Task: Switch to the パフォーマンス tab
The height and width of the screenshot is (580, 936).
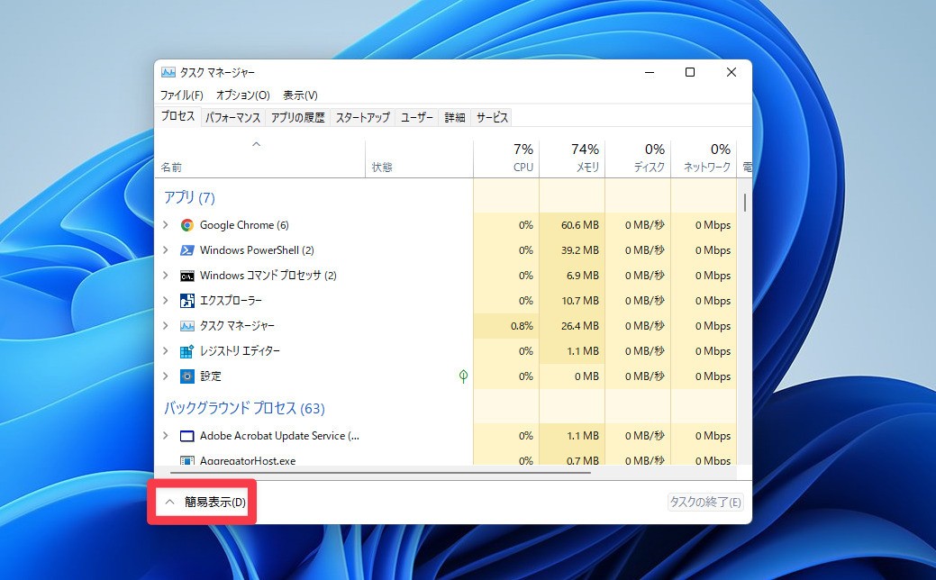Action: click(232, 118)
